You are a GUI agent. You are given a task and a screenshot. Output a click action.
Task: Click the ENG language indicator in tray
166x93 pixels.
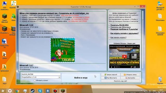coord(154,91)
